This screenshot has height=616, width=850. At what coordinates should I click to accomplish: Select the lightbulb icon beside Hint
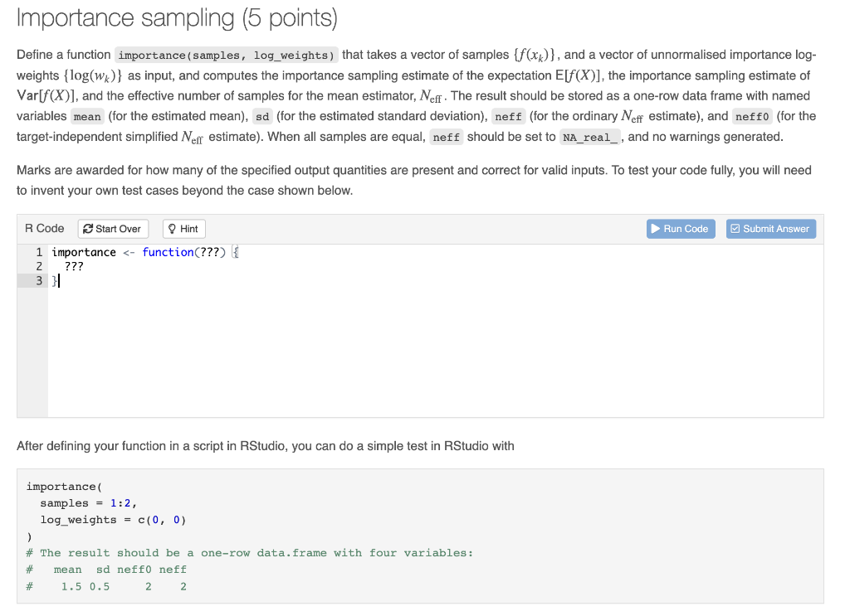coord(172,228)
